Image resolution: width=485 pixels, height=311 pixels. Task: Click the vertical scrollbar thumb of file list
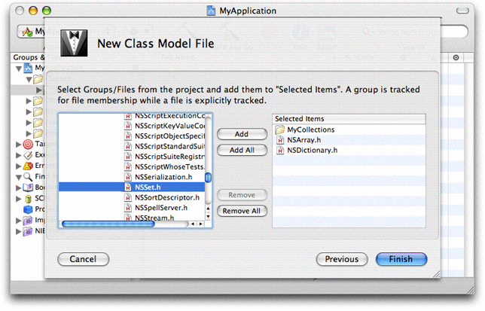[x=209, y=178]
